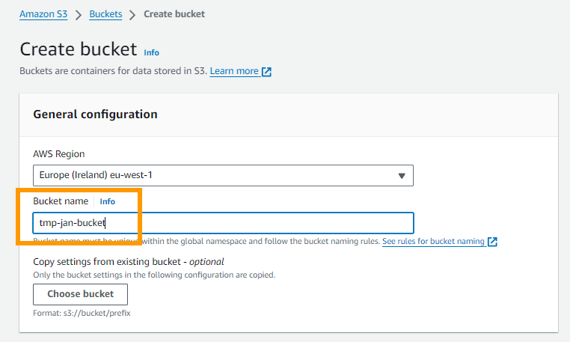Open See rules for bucket naming
This screenshot has width=570, height=342.
433,242
